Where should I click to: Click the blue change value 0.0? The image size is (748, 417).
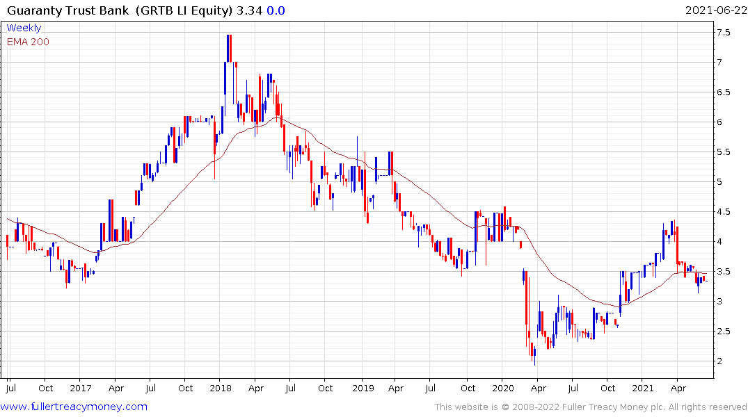[x=276, y=10]
